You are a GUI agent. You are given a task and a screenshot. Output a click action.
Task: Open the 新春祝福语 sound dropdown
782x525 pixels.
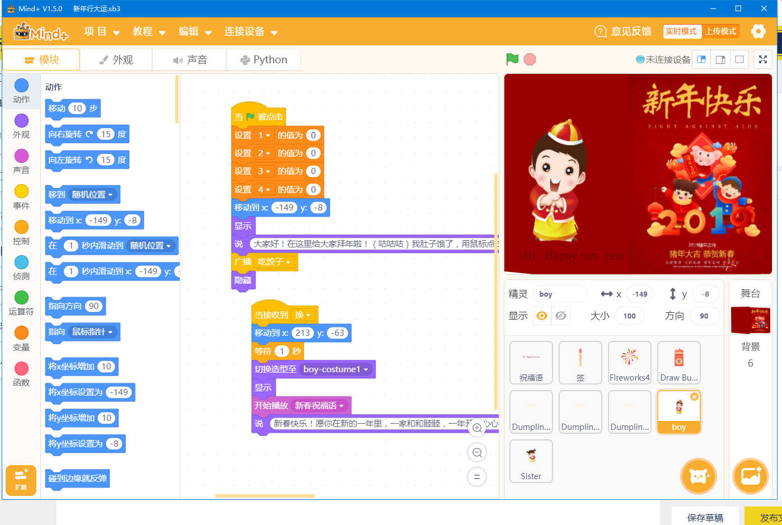319,406
